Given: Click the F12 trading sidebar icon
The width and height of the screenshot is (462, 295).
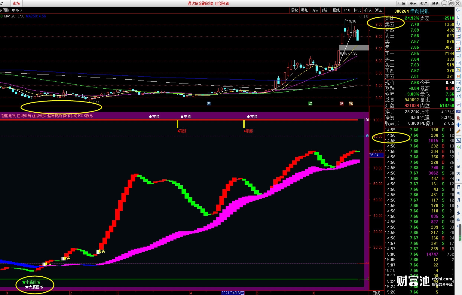Looking at the screenshot, I should (458, 83).
